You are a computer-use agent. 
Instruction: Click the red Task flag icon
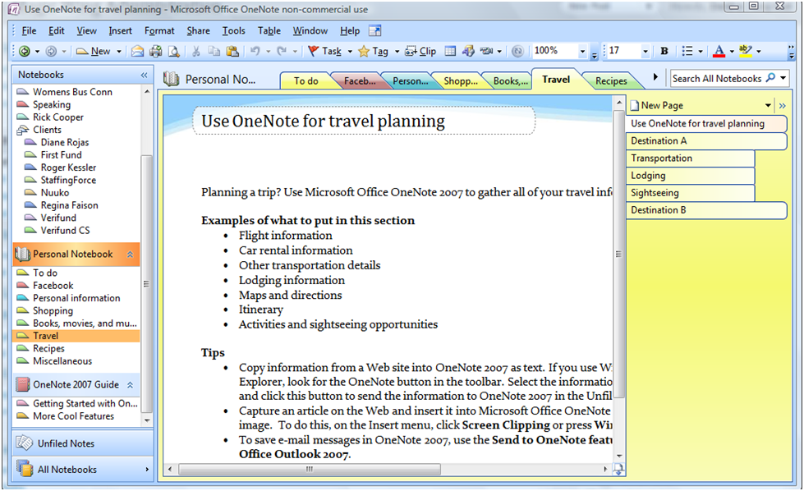click(x=313, y=51)
